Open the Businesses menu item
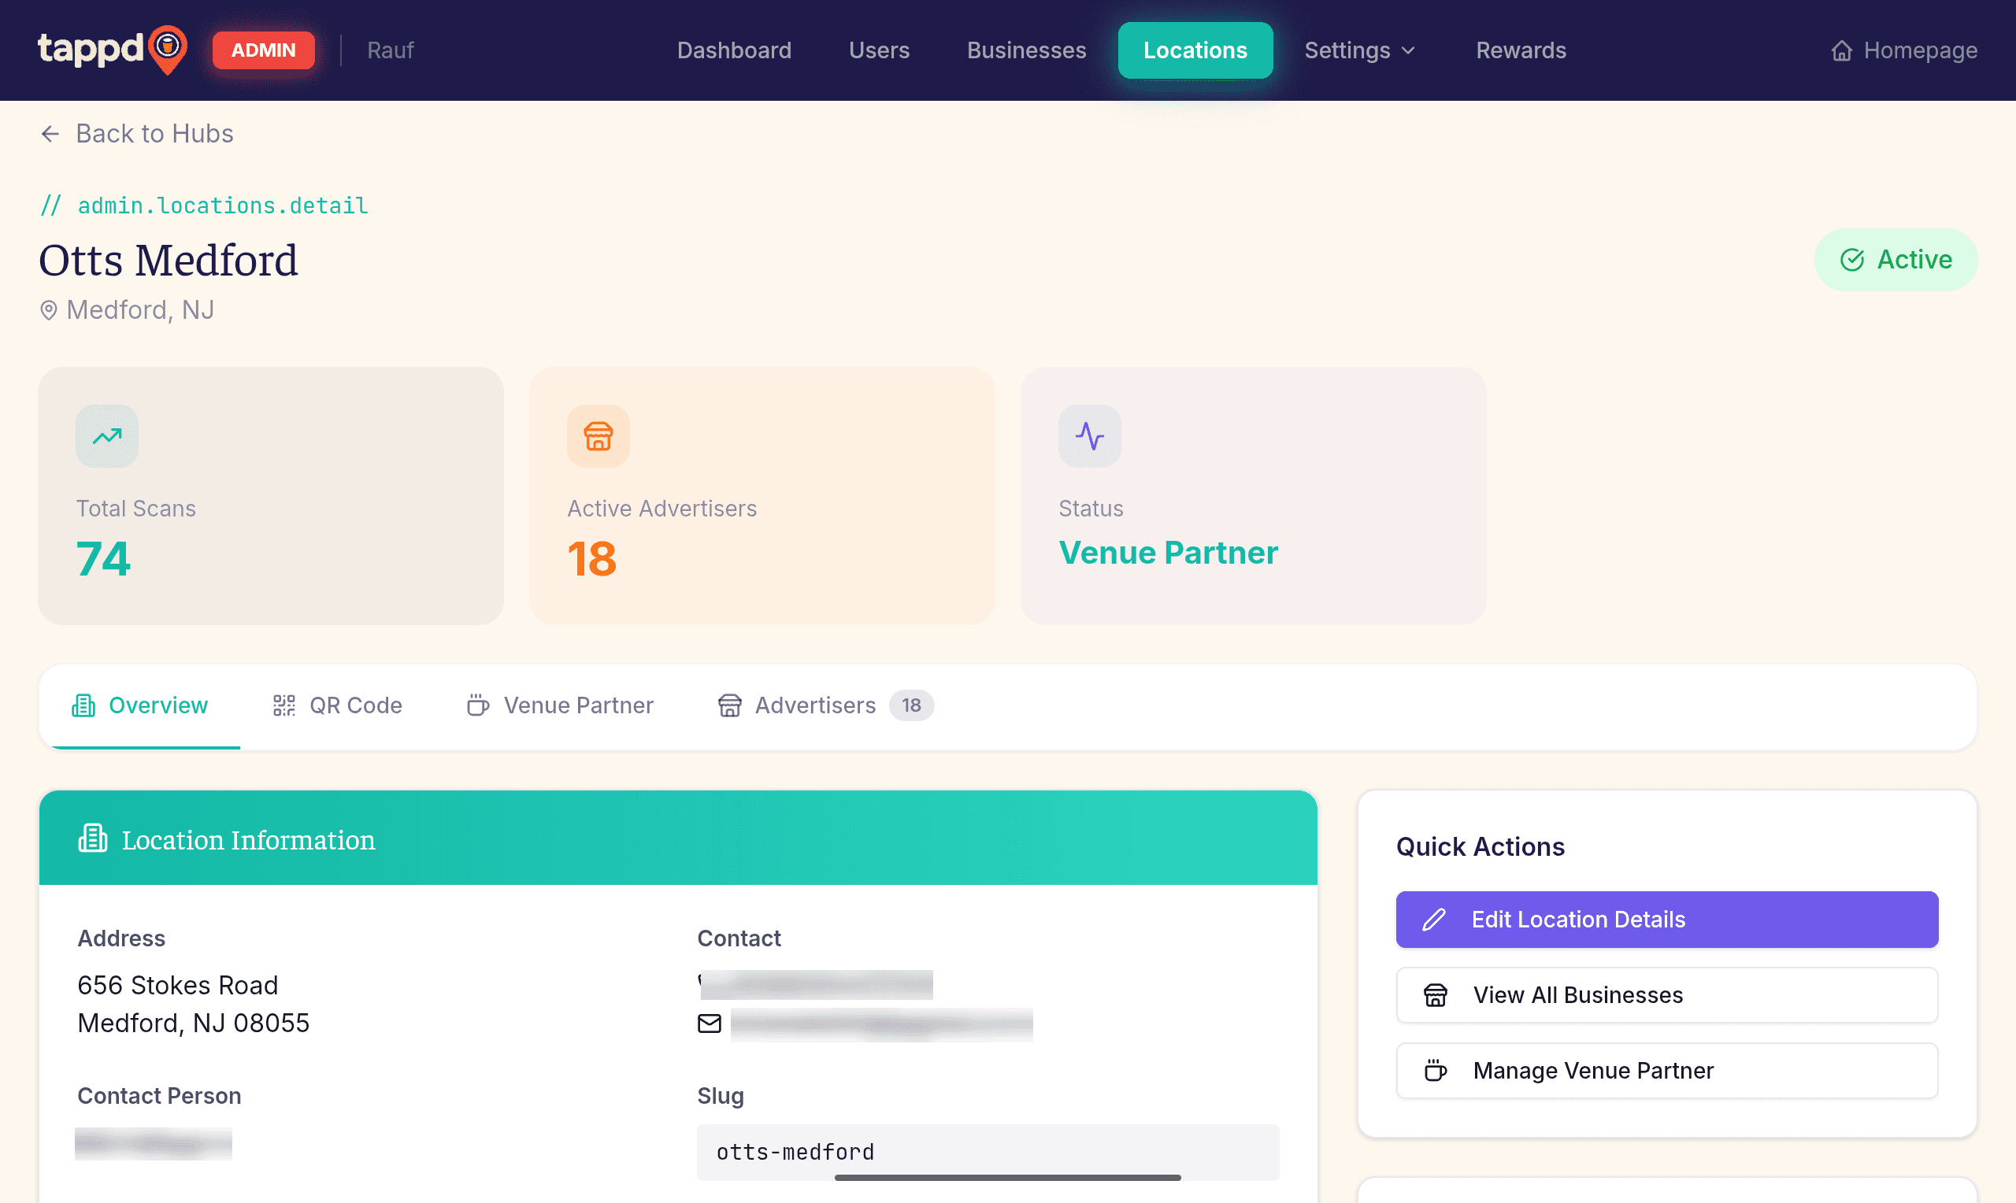The height and width of the screenshot is (1203, 2016). coord(1026,50)
